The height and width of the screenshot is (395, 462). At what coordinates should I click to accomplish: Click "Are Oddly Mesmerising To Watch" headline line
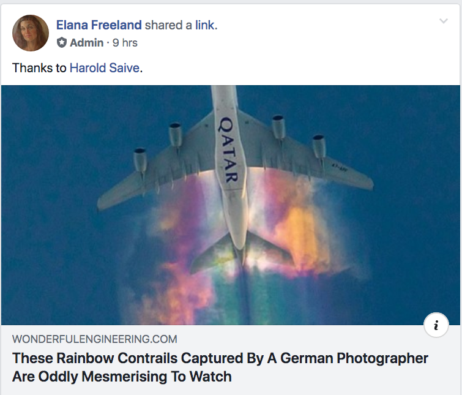tap(122, 376)
